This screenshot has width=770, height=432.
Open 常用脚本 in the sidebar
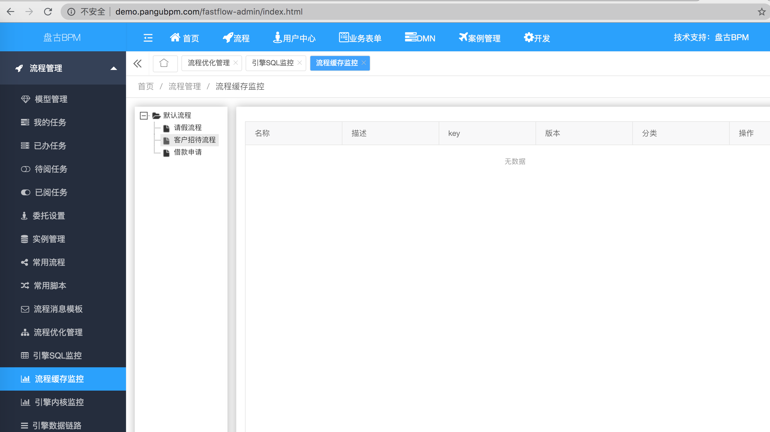coord(50,286)
